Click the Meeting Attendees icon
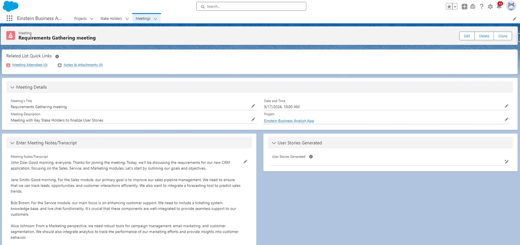The height and width of the screenshot is (245, 520). (8, 65)
